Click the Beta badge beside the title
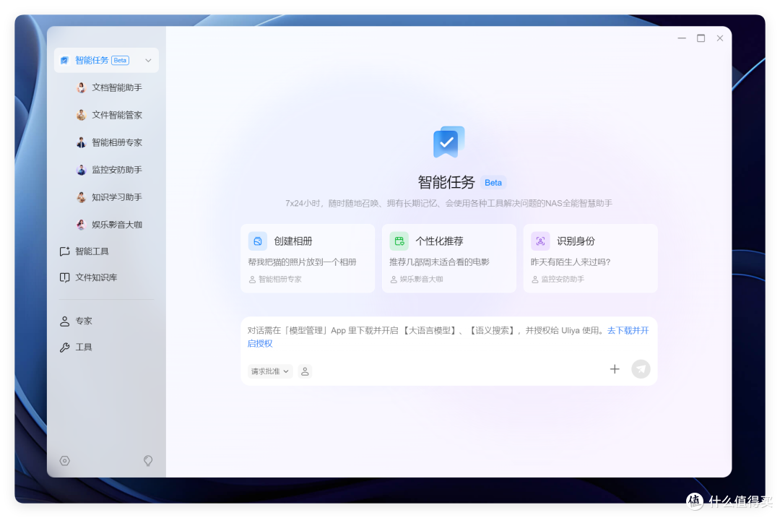Image resolution: width=780 pixels, height=518 pixels. [493, 183]
